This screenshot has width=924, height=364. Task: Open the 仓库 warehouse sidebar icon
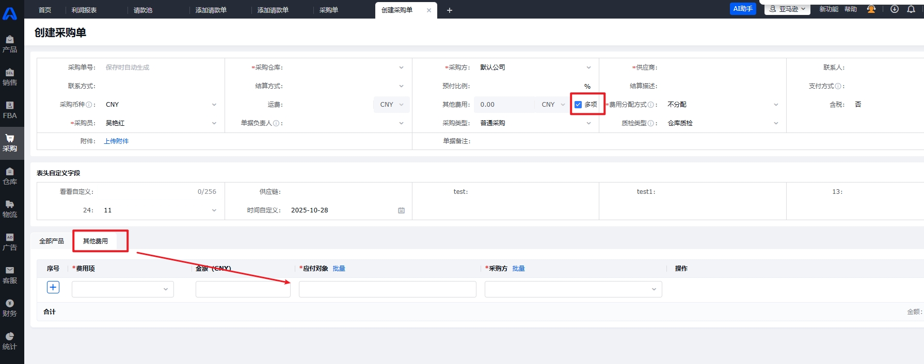click(x=10, y=176)
